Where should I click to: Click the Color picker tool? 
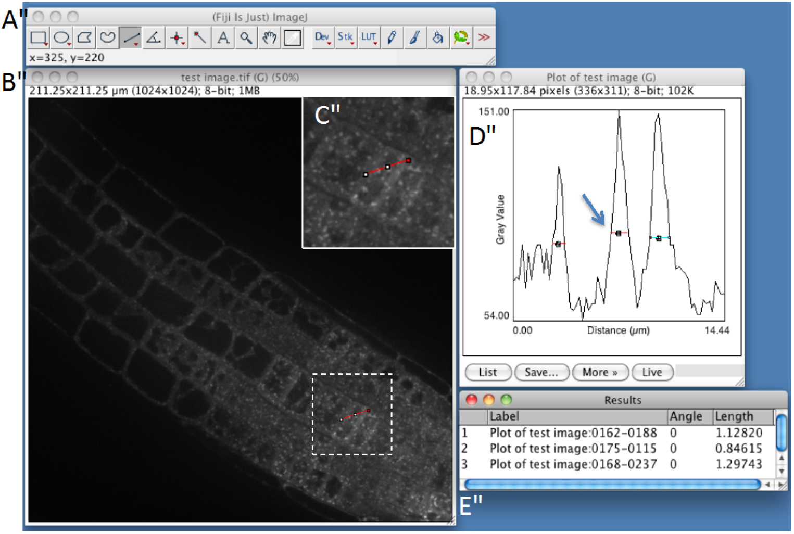click(292, 37)
